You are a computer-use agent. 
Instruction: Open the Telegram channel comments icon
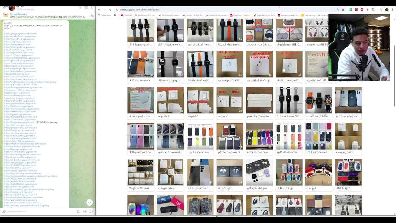pos(86,8)
